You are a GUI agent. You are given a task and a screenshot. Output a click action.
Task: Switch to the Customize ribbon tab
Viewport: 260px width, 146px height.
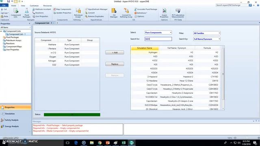pyautogui.click(x=34, y=5)
